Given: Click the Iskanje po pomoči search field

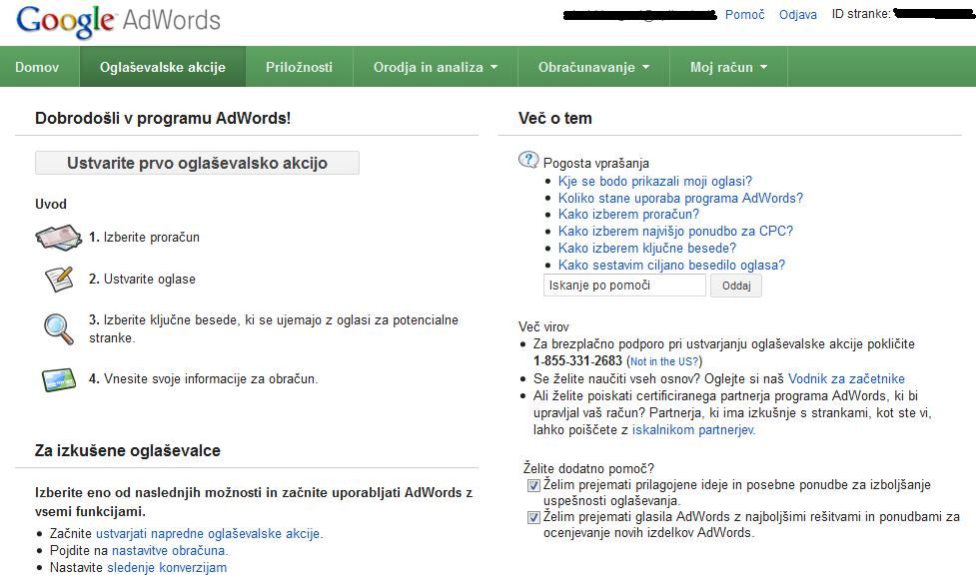Looking at the screenshot, I should (x=624, y=286).
